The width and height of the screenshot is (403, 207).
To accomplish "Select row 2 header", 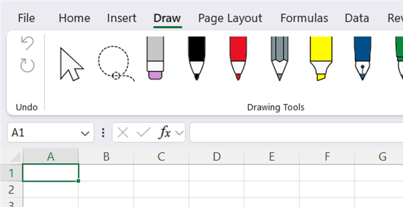I will pos(11,189).
